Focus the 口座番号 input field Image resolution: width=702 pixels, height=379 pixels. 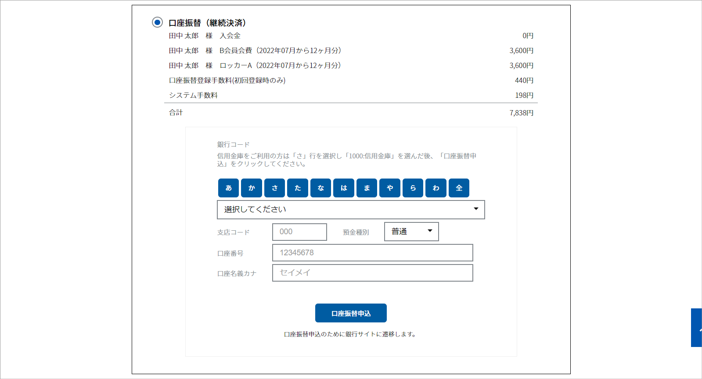point(372,253)
